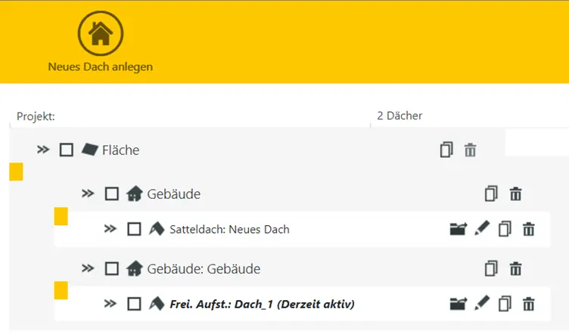Expand the Fläche tree node

[x=43, y=150]
